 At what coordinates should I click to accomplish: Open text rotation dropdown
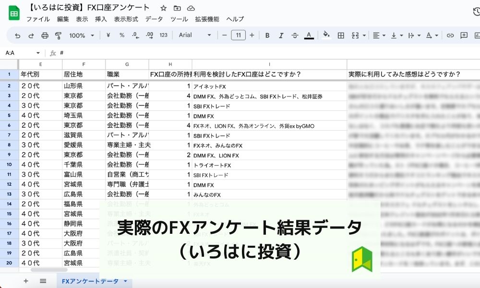coord(432,36)
